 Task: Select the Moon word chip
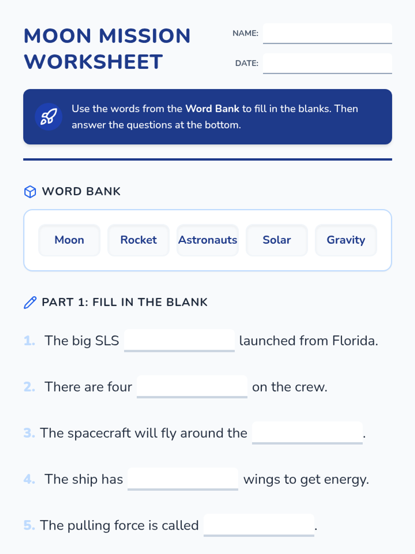(69, 240)
